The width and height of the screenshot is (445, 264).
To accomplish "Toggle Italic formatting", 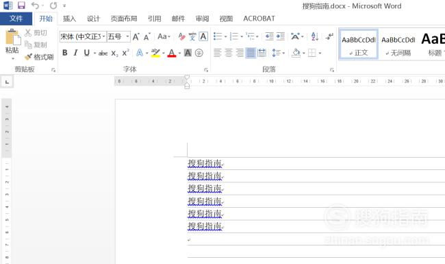I will tap(75, 53).
